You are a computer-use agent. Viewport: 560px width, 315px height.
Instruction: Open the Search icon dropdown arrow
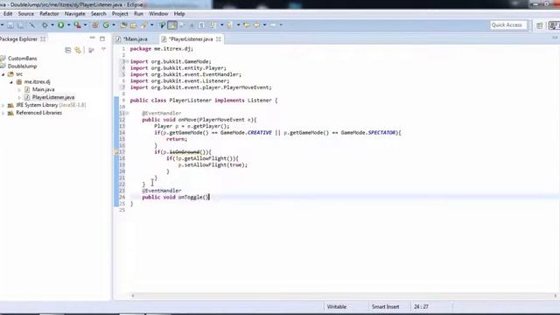[x=151, y=25]
